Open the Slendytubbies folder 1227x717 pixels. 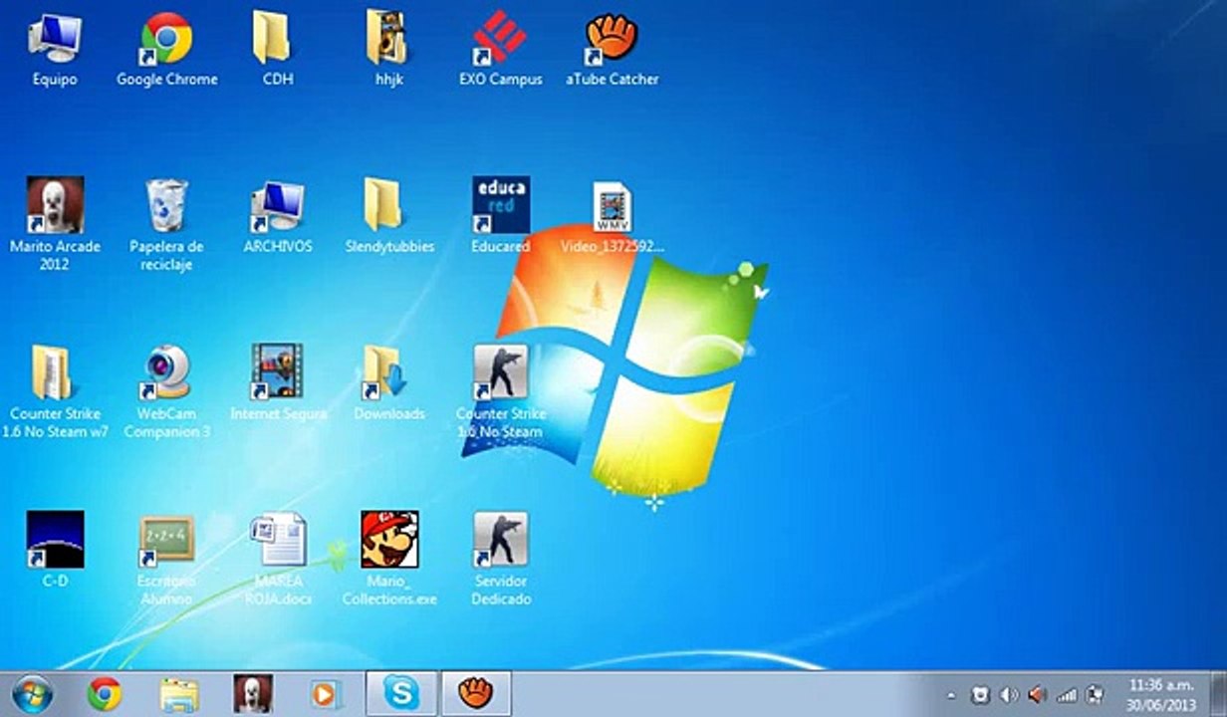(x=389, y=217)
